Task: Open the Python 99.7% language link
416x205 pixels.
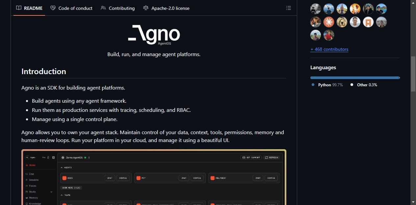Action: point(327,85)
